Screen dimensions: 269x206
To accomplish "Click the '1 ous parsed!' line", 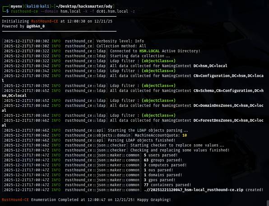I will click(158, 170).
